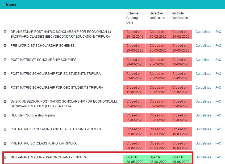Image resolution: width=225 pixels, height=164 pixels.
Task: Click the Scheme Closing Date column header
Action: (x=132, y=18)
